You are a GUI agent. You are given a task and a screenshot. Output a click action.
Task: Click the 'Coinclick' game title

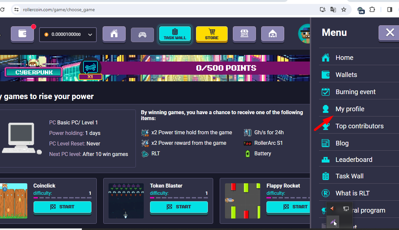44,186
